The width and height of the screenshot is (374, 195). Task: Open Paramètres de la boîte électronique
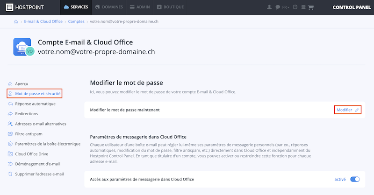pyautogui.click(x=48, y=144)
